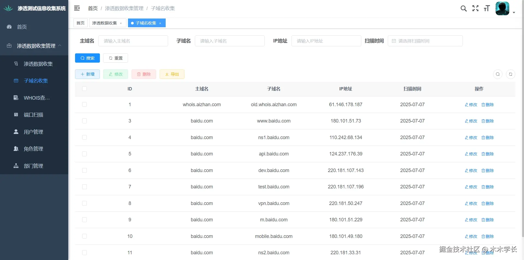
Task: Click 修改 on the whois.aizhan.com row
Action: pos(471,105)
